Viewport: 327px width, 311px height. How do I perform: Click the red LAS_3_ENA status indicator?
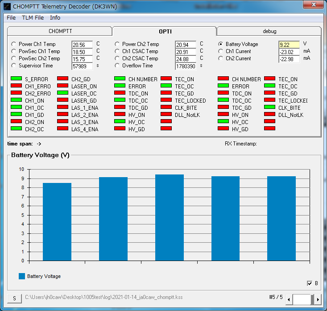pyautogui.click(x=63, y=121)
